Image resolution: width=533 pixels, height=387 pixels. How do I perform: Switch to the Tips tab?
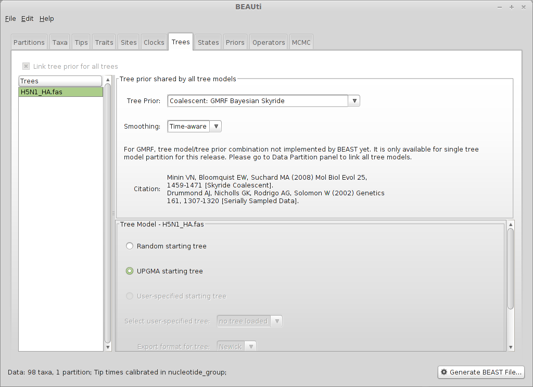tap(81, 43)
